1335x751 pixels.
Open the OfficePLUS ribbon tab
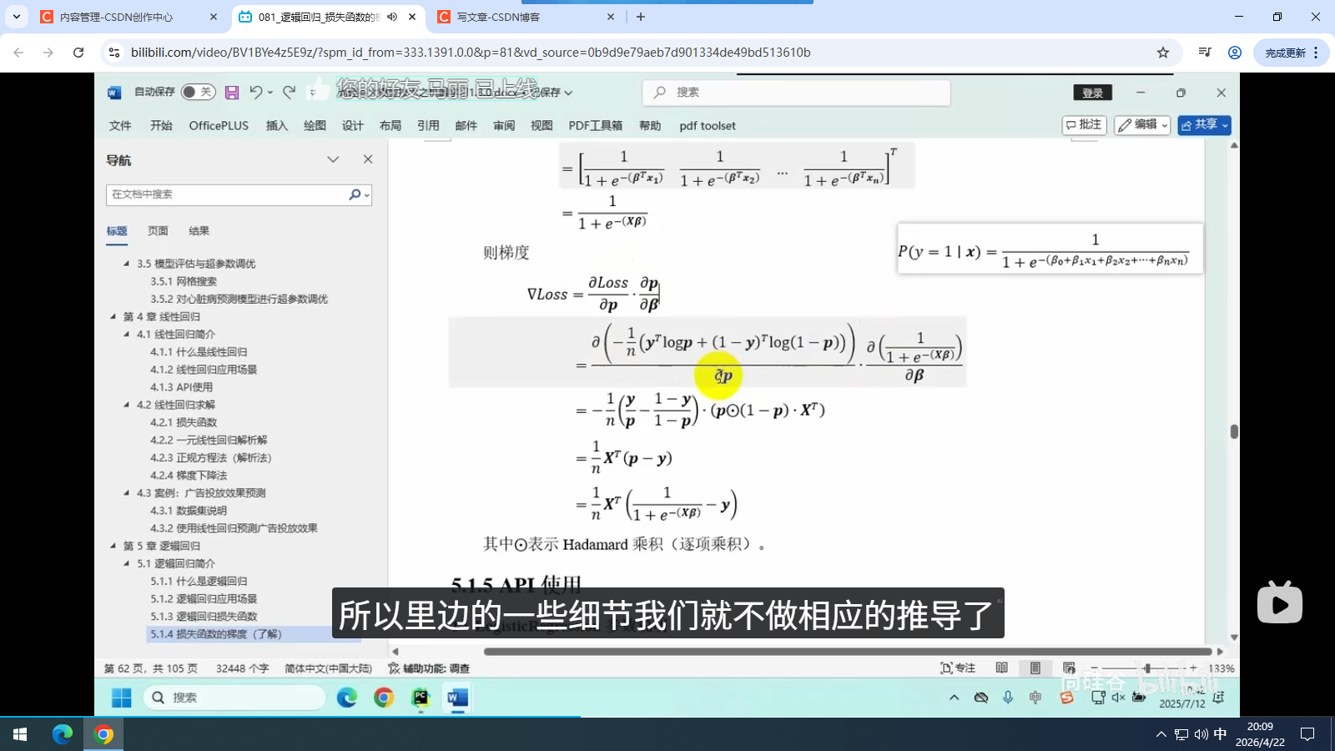tap(219, 125)
